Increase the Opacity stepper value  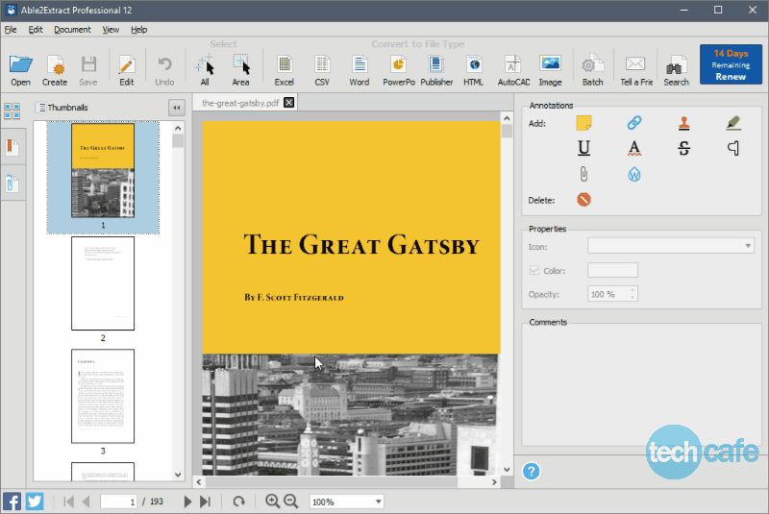point(633,290)
